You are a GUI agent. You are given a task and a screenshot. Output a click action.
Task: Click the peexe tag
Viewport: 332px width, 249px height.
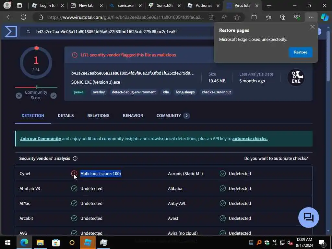(78, 92)
